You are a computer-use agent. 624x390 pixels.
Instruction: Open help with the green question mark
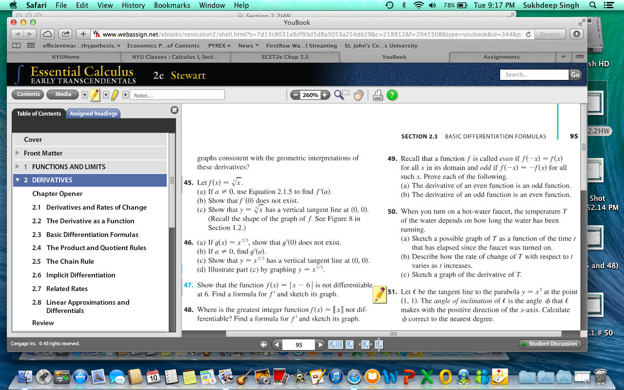click(x=392, y=95)
